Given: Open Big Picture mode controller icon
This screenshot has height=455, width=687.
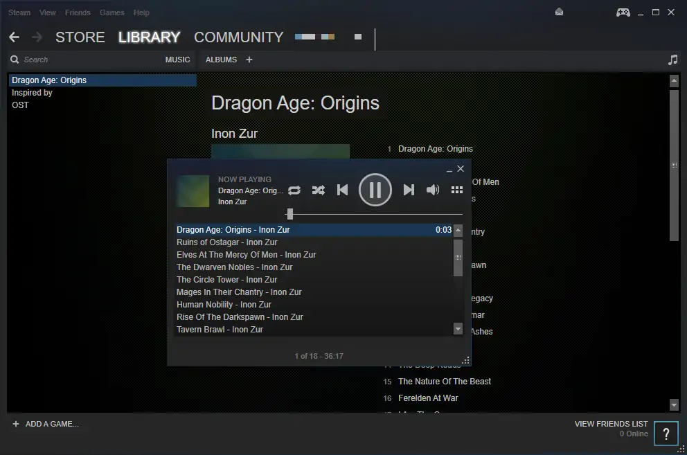Looking at the screenshot, I should (623, 12).
